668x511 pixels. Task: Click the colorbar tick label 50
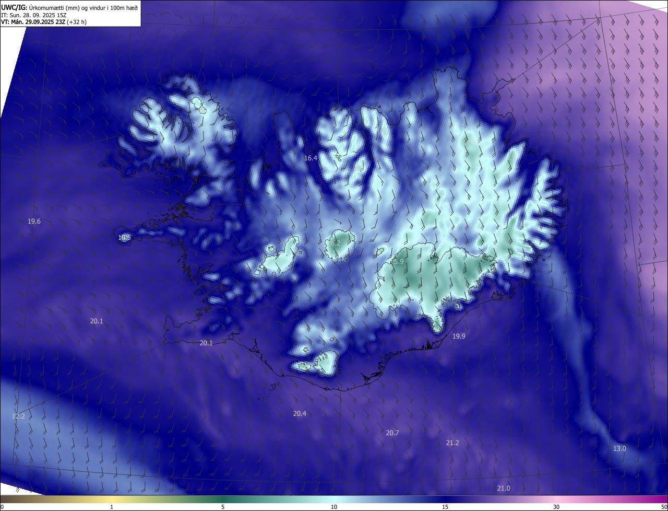(664, 507)
